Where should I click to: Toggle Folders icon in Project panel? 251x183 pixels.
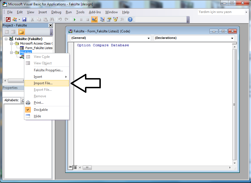[21, 32]
